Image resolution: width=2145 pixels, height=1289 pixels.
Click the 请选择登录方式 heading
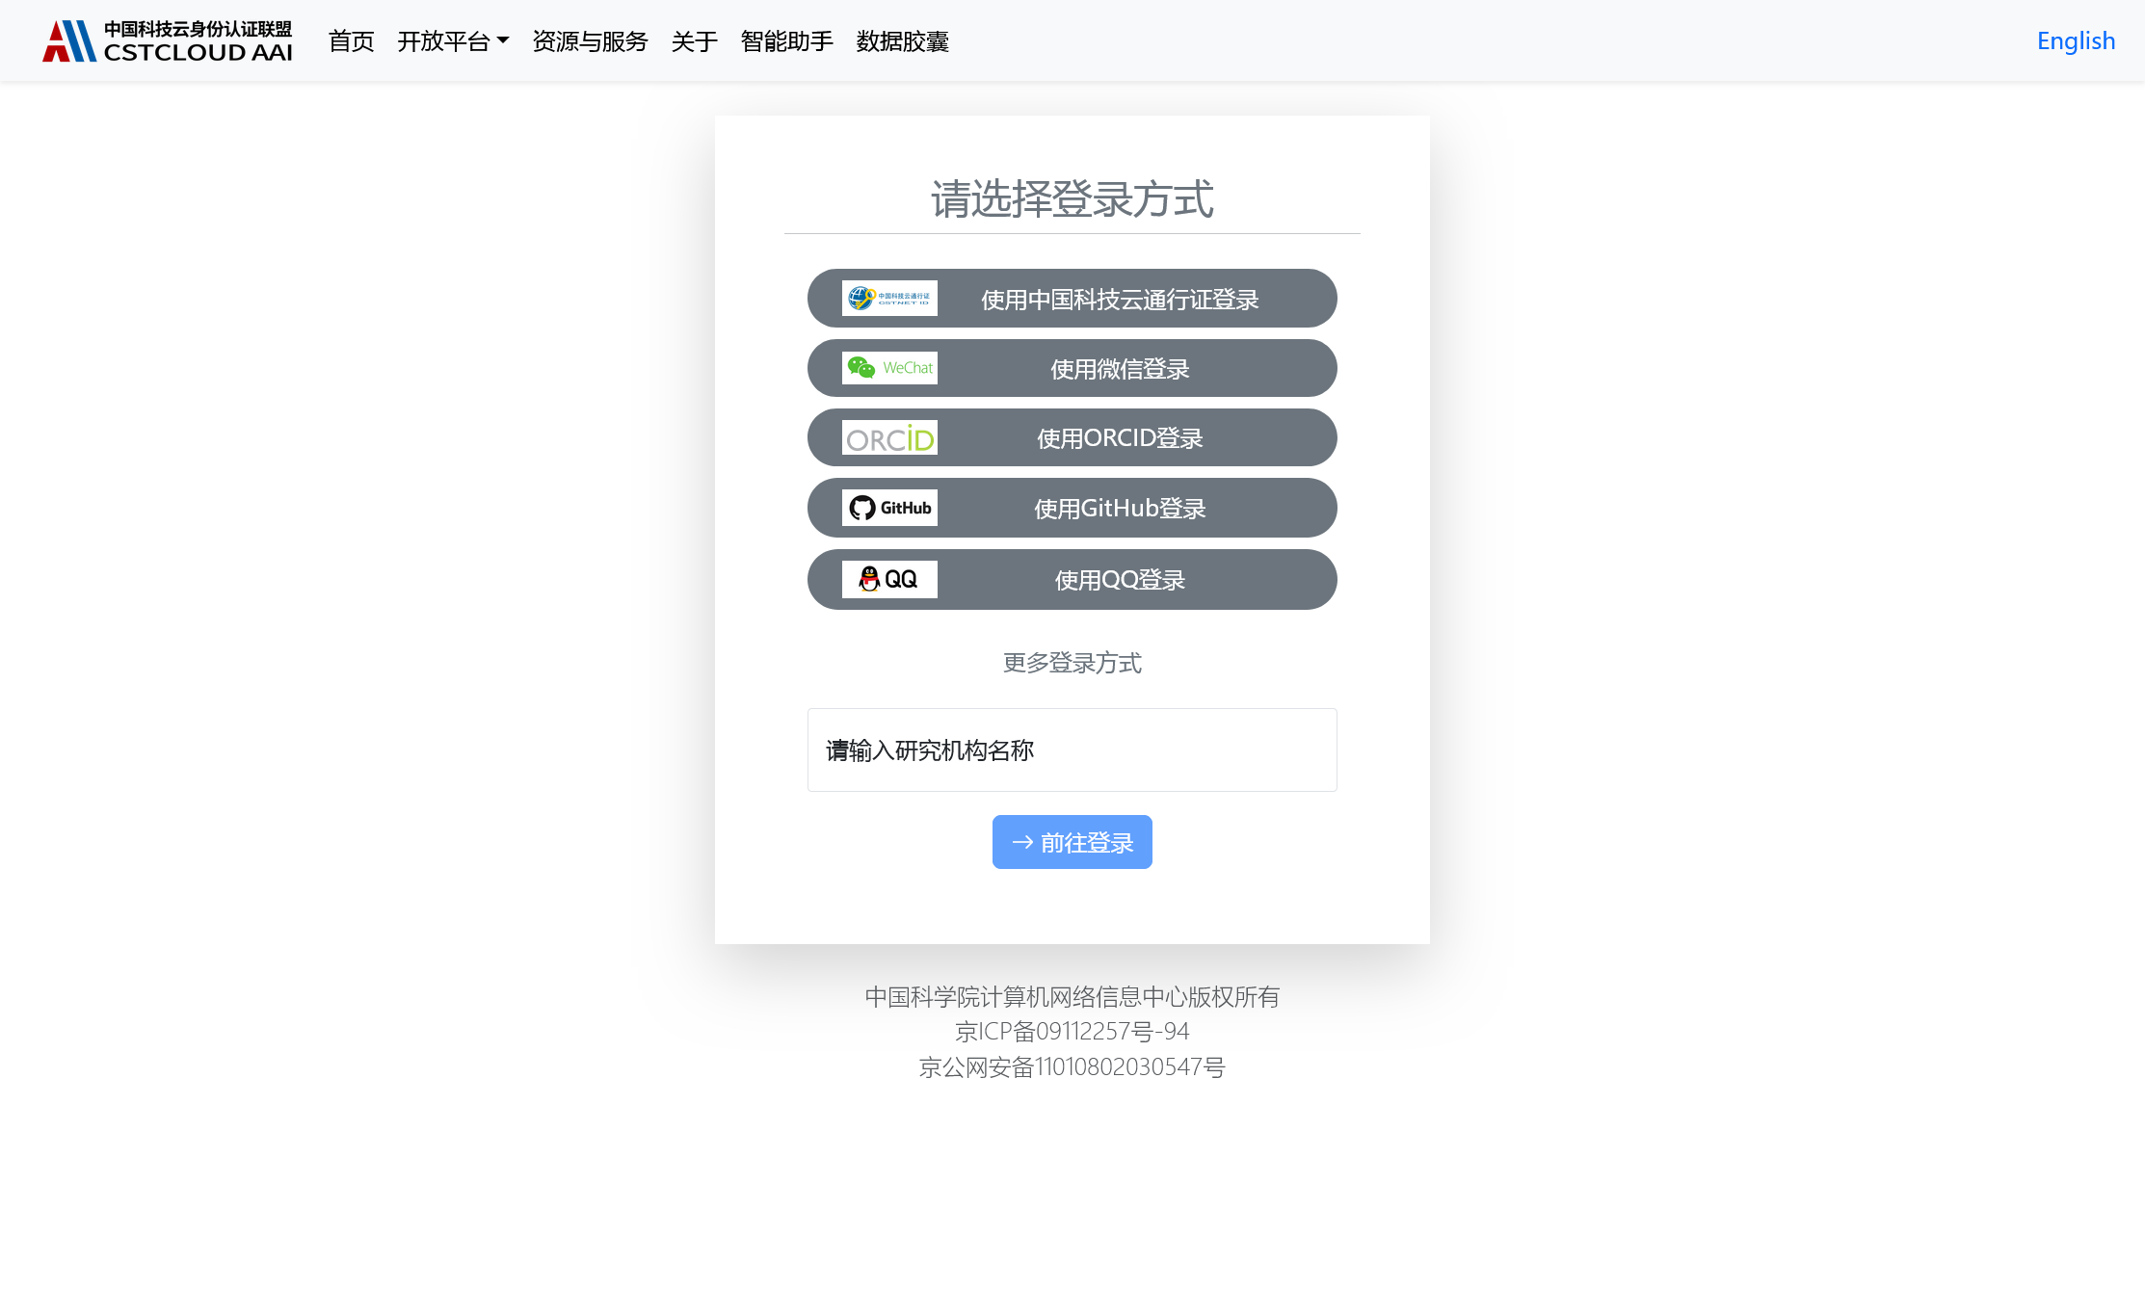coord(1072,199)
